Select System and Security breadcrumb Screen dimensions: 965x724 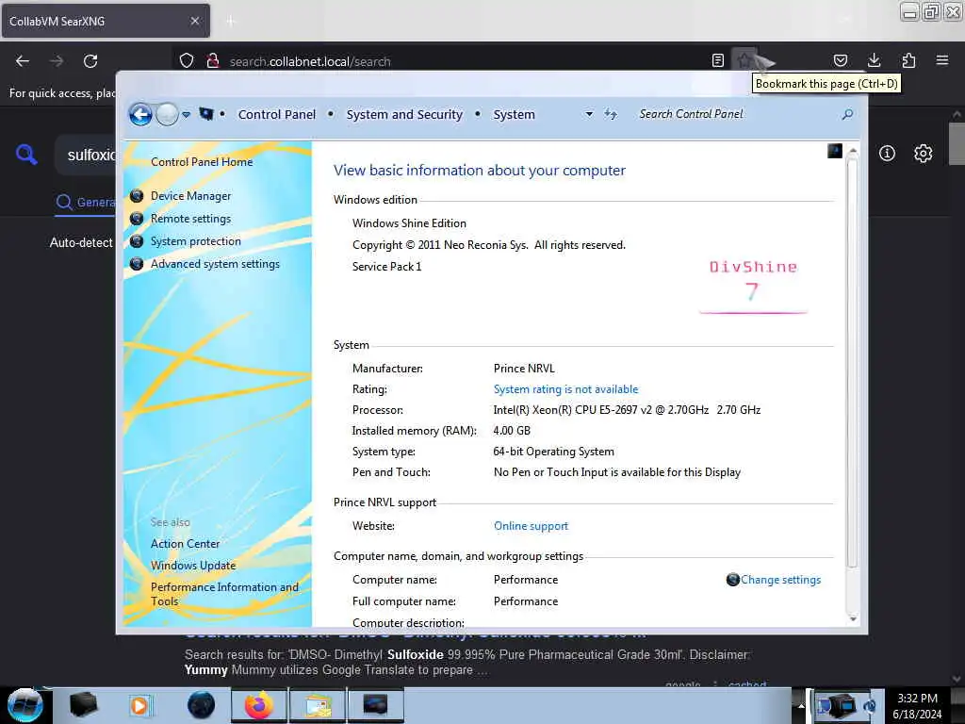click(403, 114)
